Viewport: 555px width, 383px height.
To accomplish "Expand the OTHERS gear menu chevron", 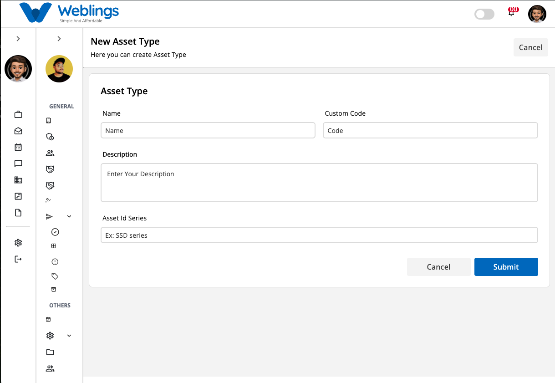I will [x=69, y=336].
